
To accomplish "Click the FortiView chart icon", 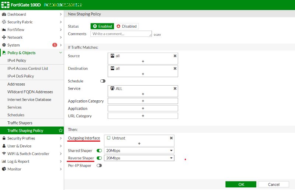I will (x=4, y=30).
